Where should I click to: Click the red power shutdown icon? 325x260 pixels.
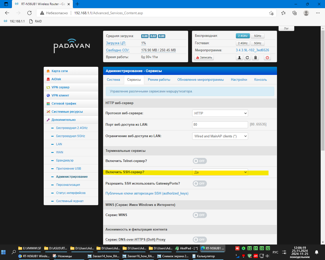267,58
